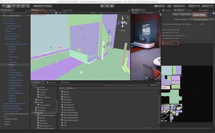Screen dimensions: 215x133
Task: Select the Hand tool in the toolbar
Action: tap(4, 6)
